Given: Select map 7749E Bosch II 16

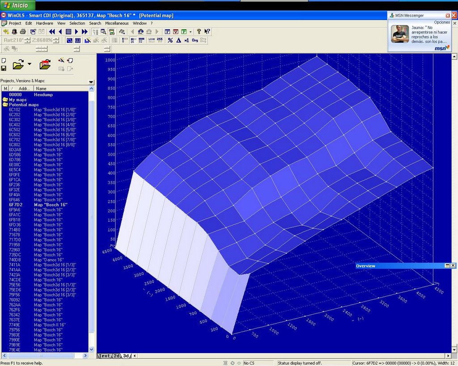Looking at the screenshot, I should (x=44, y=325).
